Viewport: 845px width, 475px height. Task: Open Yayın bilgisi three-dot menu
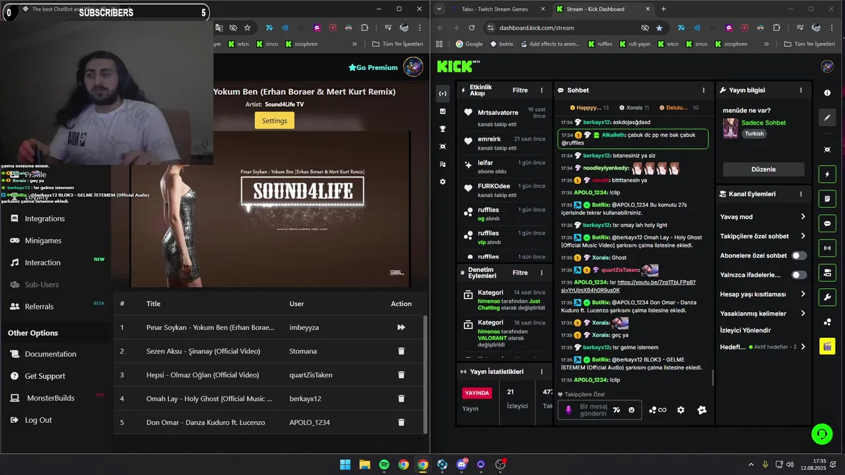point(801,90)
